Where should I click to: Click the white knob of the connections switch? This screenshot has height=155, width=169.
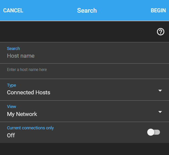point(151,132)
